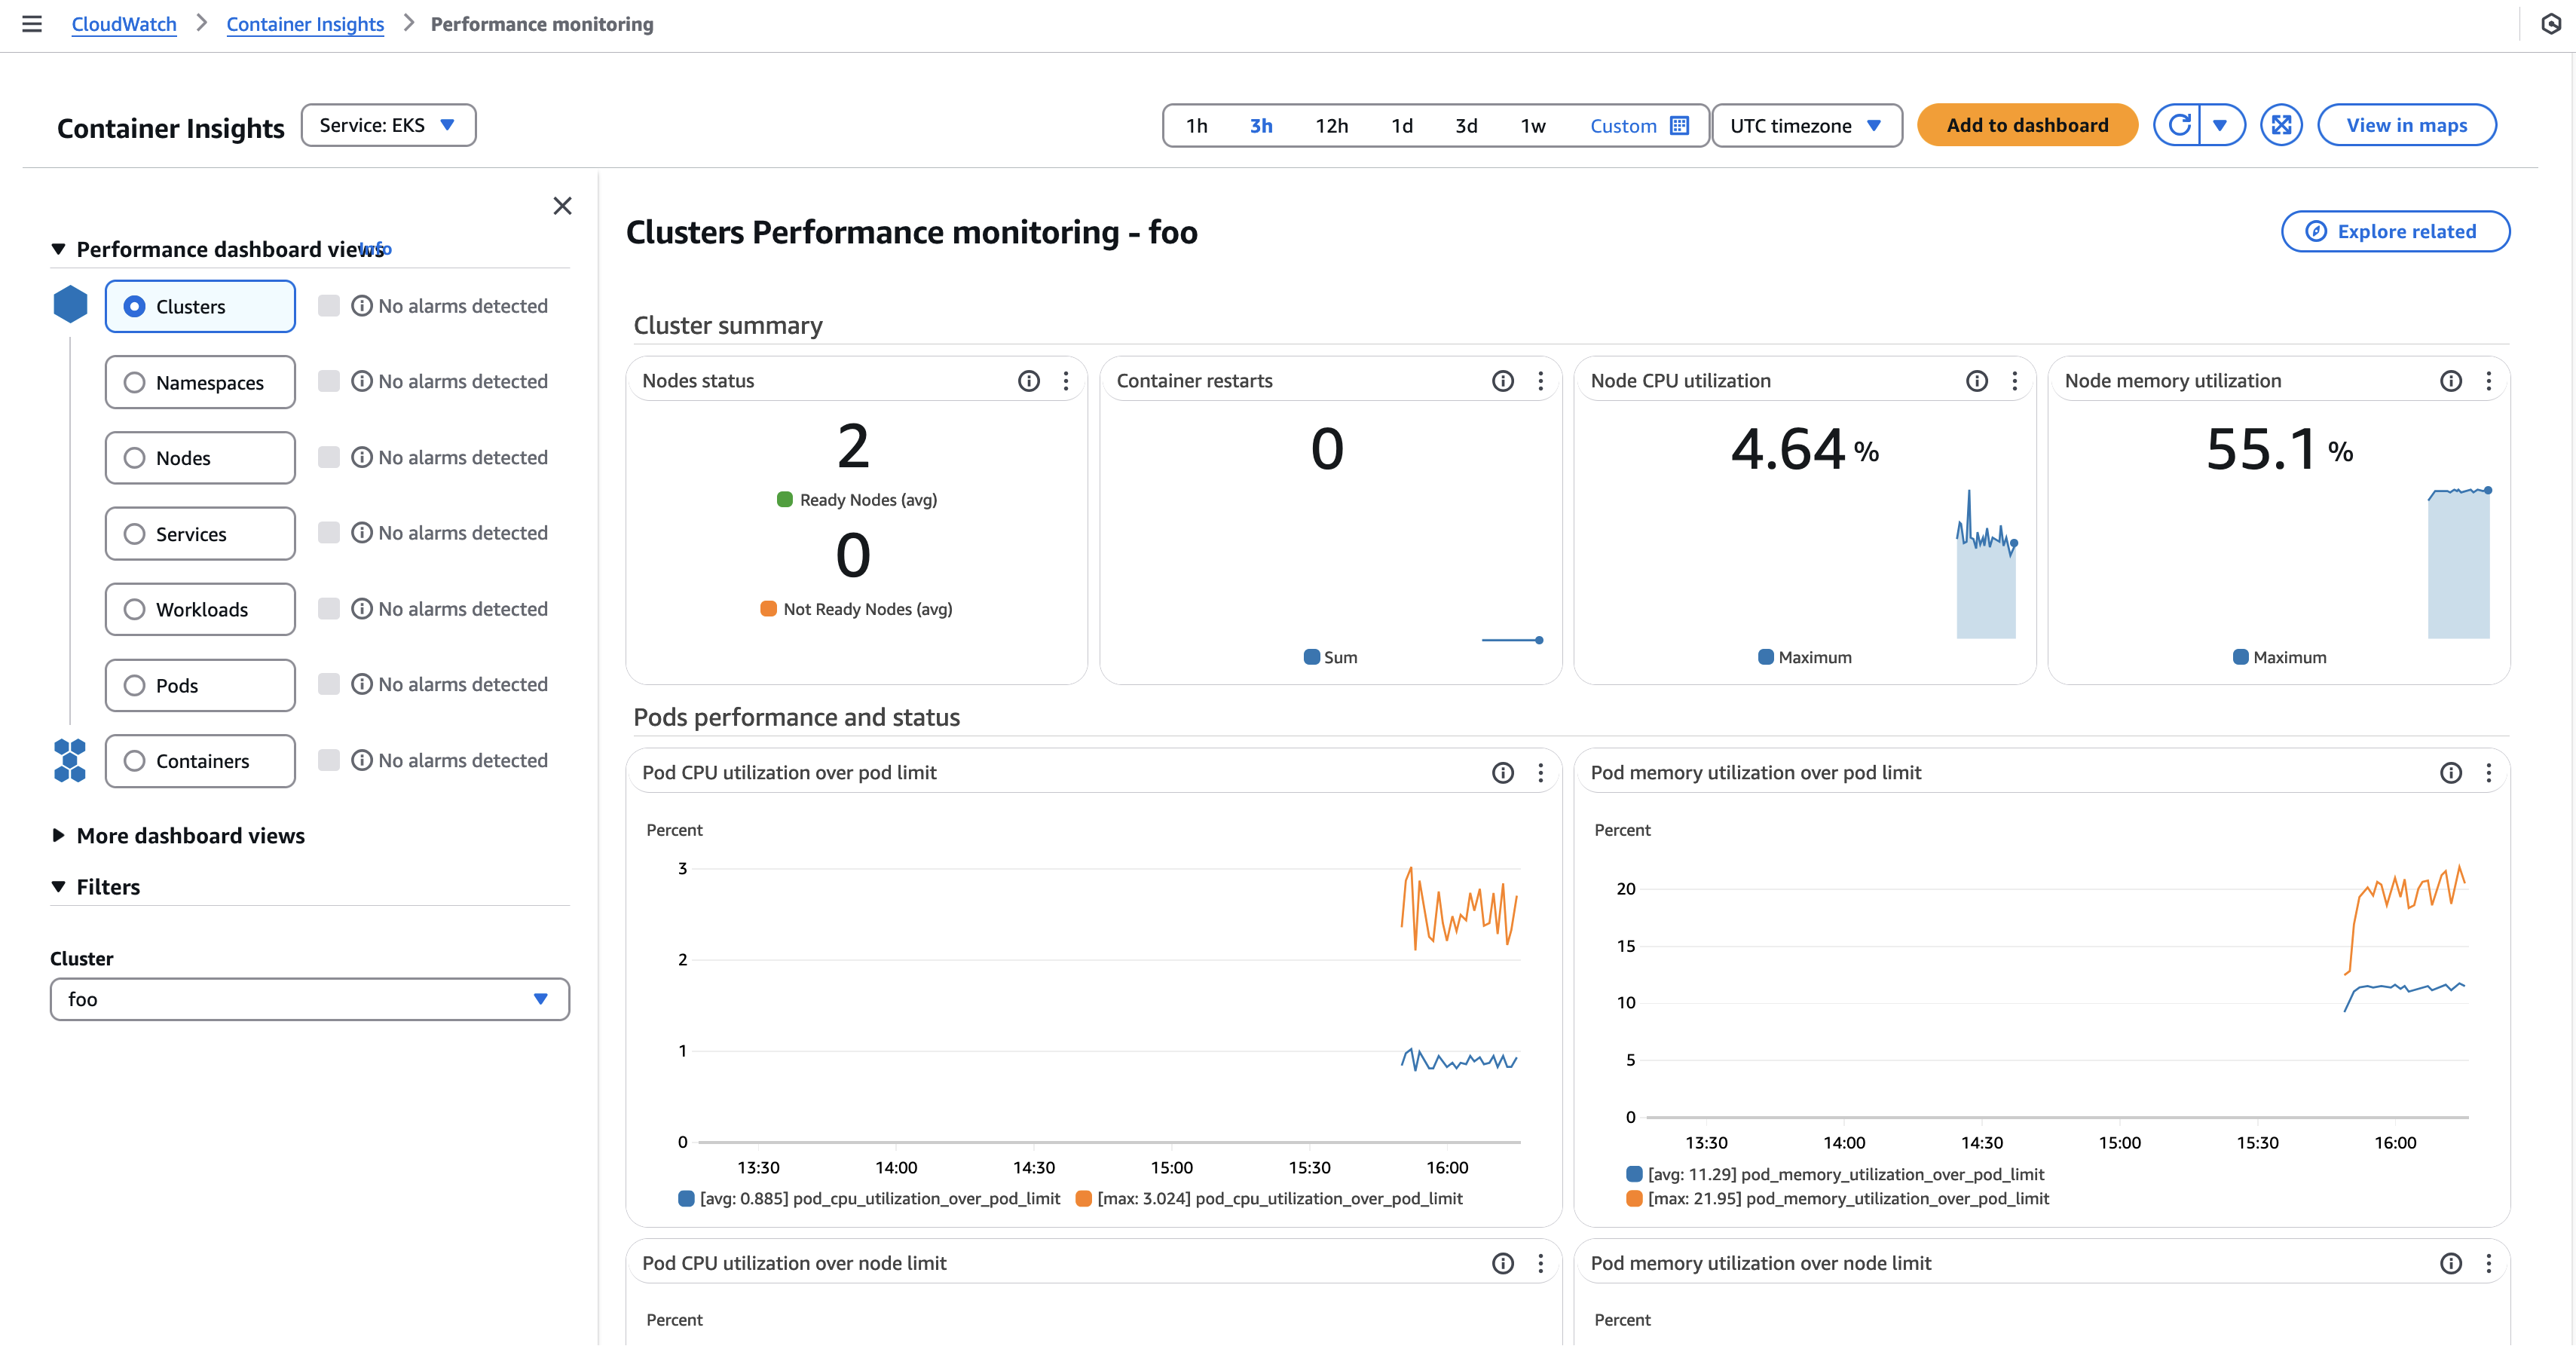Viewport: 2576px width, 1346px height.
Task: Click View in maps button
Action: [x=2407, y=125]
